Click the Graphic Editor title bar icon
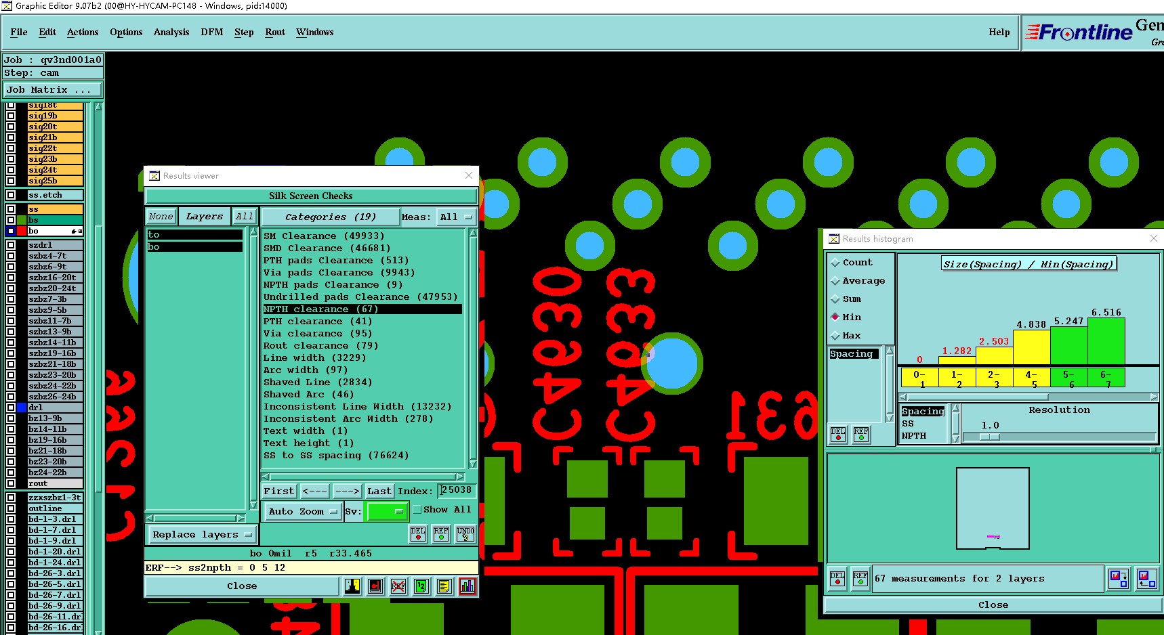The image size is (1164, 635). 7,6
